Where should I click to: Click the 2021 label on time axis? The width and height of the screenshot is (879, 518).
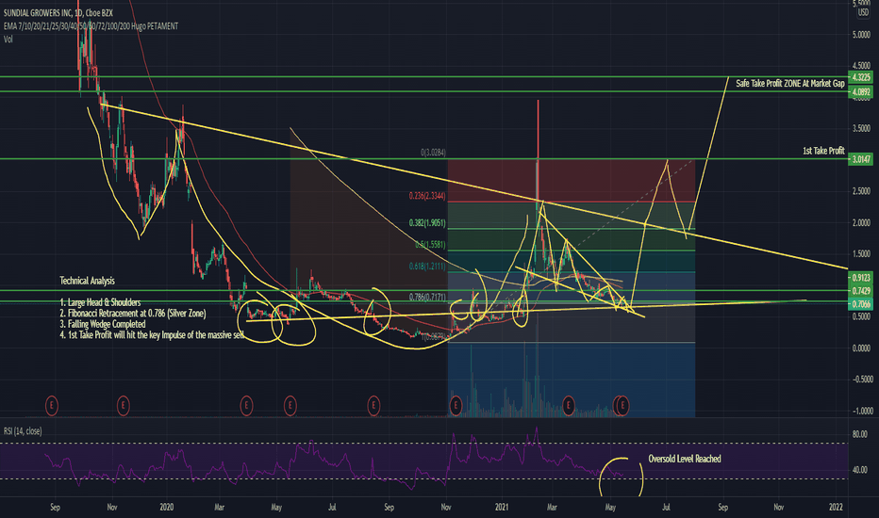(502, 508)
